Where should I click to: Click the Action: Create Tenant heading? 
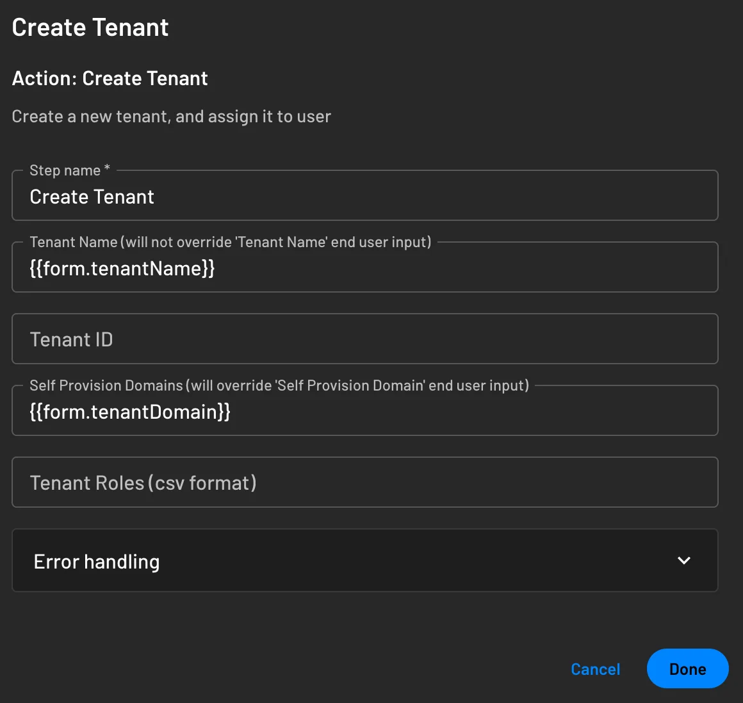click(110, 78)
